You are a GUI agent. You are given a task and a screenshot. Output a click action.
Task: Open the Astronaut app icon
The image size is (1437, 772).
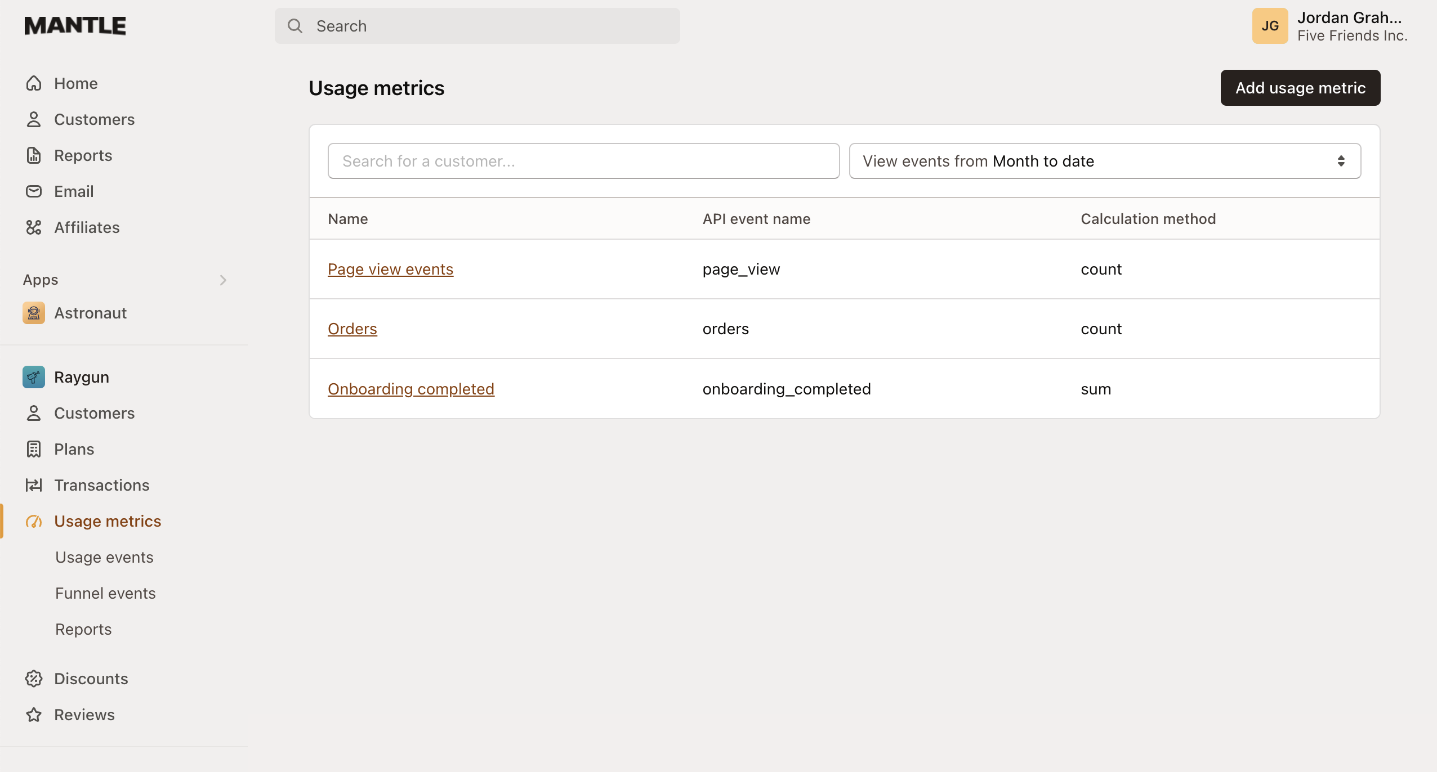33,313
